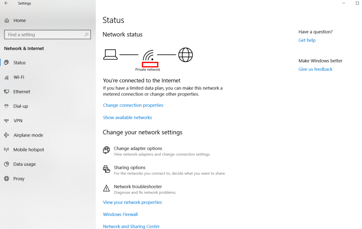Viewport: 362px width, 229px height.
Task: Open Network and Sharing Center link
Action: point(131,226)
